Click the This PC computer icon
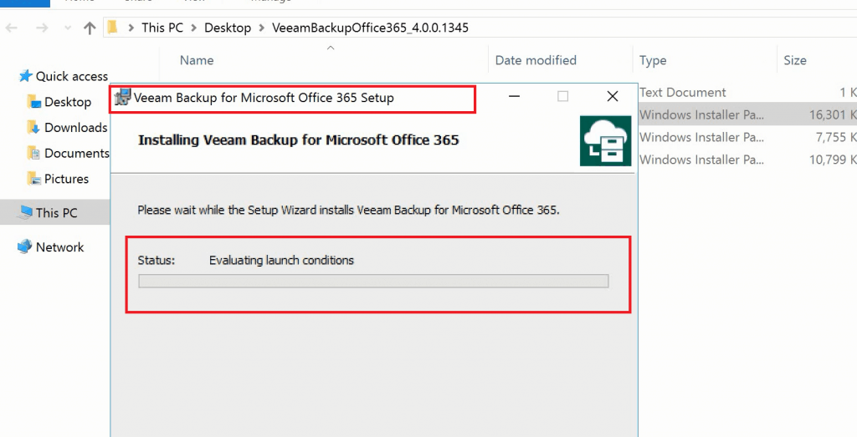The image size is (857, 437). click(x=25, y=213)
